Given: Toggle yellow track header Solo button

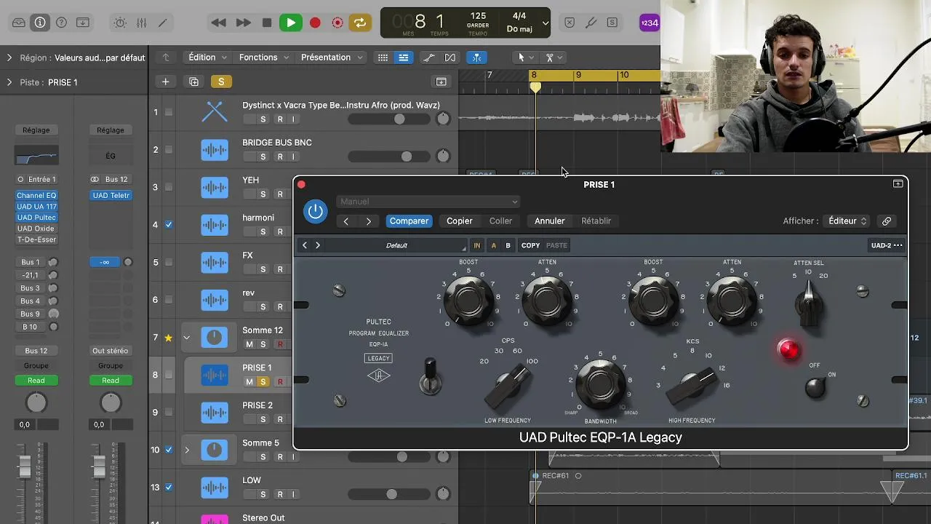Looking at the screenshot, I should [x=221, y=82].
